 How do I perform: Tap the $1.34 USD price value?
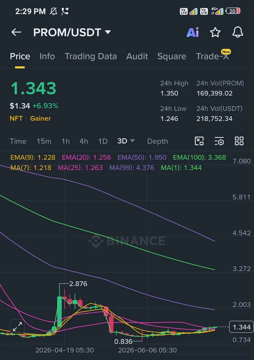click(x=20, y=106)
